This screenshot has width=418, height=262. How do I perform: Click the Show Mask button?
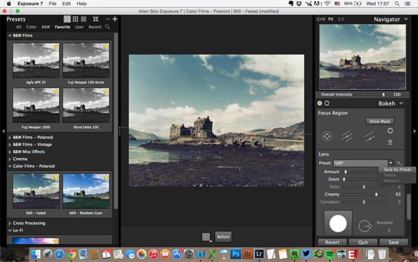(x=380, y=121)
